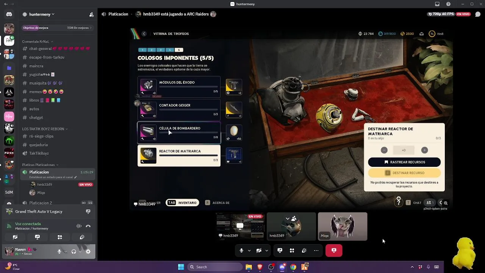485x273 pixels.
Task: Open the TakTikBoyz channel
Action: [x=58, y=154]
